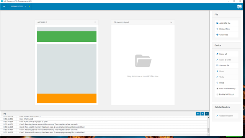Select green memory region in nRF5340 layout
The width and height of the screenshot is (245, 138).
[67, 37]
